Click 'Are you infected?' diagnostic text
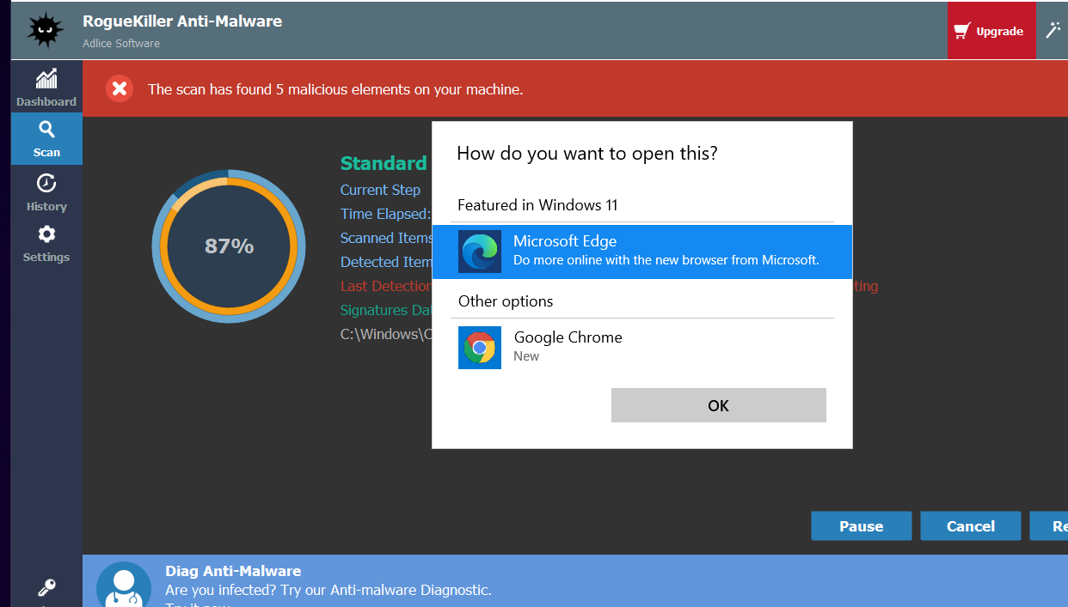Image resolution: width=1068 pixels, height=607 pixels. (328, 591)
